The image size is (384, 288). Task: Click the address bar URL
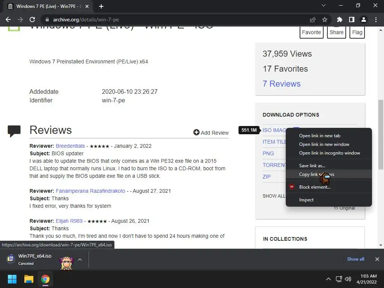(86, 19)
